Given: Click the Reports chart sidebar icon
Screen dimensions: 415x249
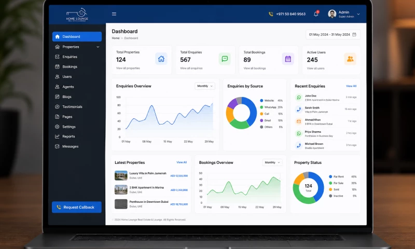Looking at the screenshot, I should [57, 136].
